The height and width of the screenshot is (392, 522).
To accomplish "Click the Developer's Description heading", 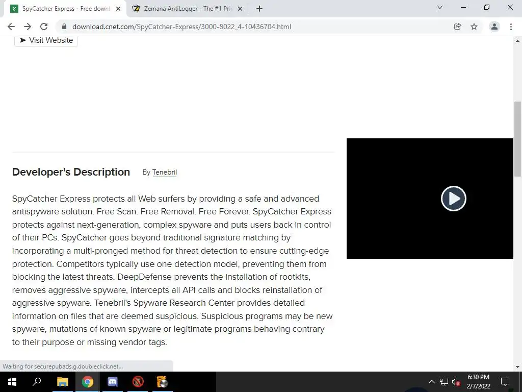I will 71,172.
